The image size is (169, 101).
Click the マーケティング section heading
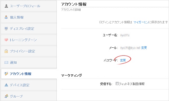pos(72,75)
